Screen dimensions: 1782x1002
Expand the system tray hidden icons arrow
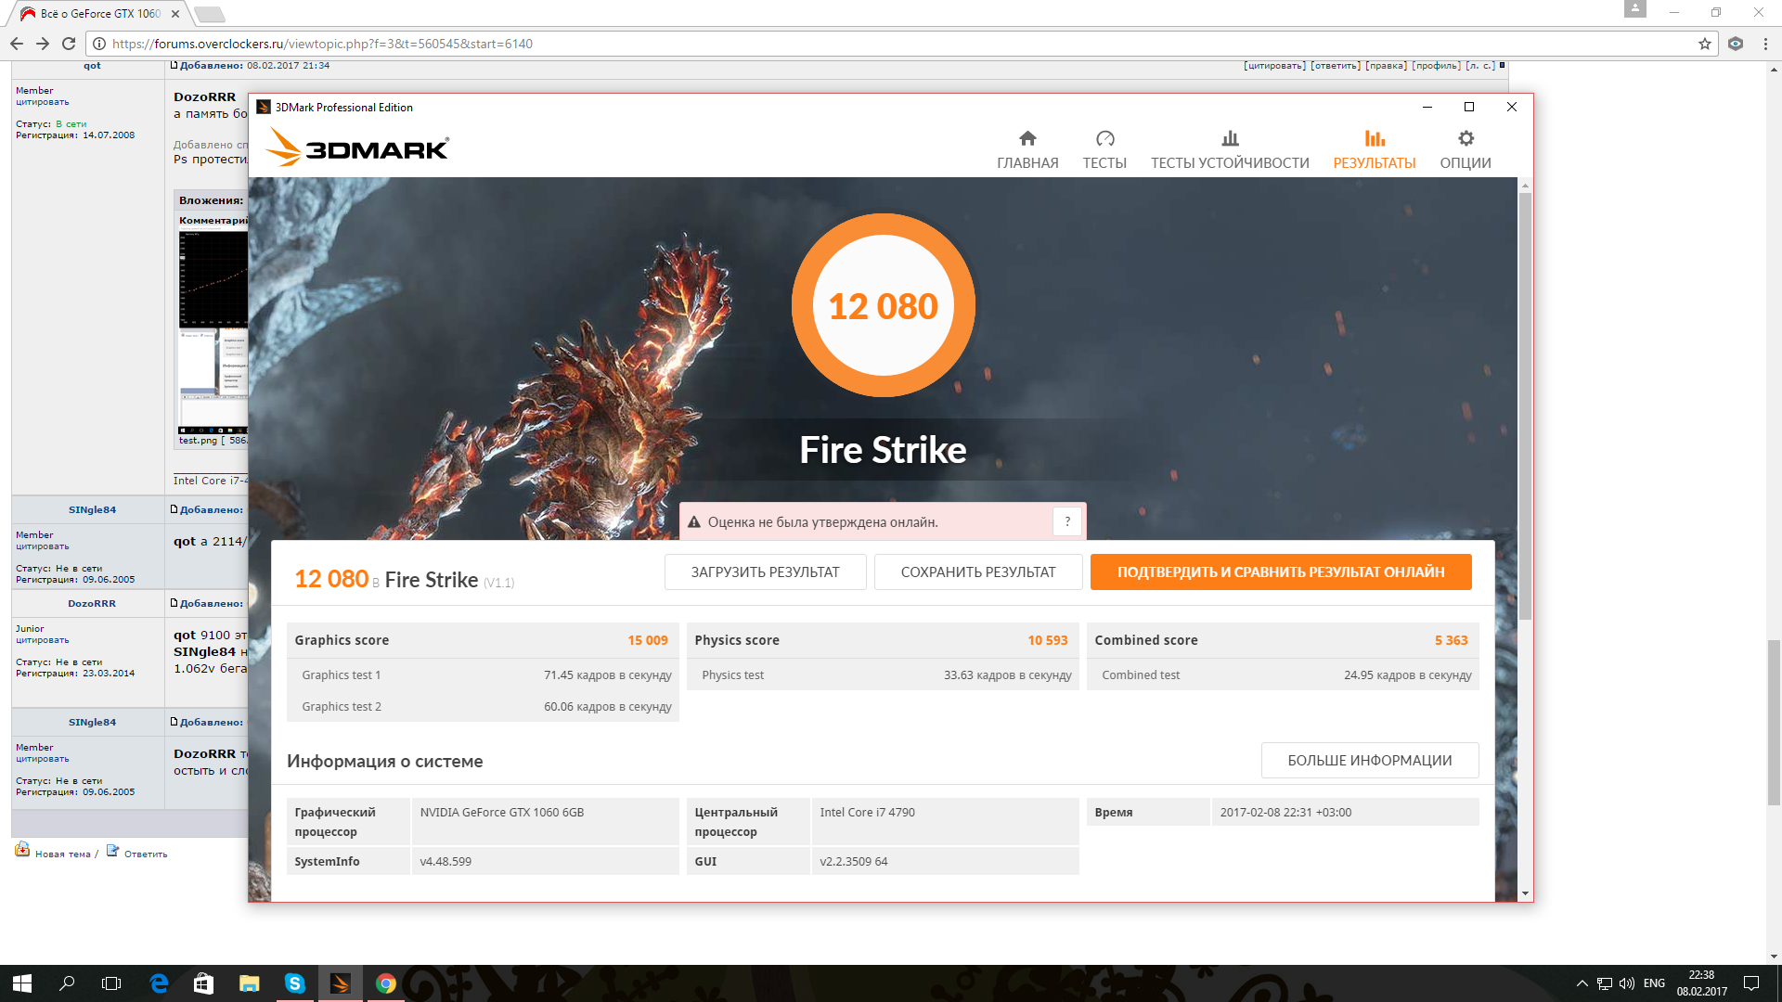[x=1582, y=983]
